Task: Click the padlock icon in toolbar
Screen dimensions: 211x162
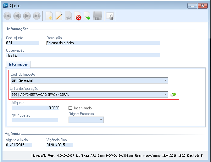Action: [110, 16]
